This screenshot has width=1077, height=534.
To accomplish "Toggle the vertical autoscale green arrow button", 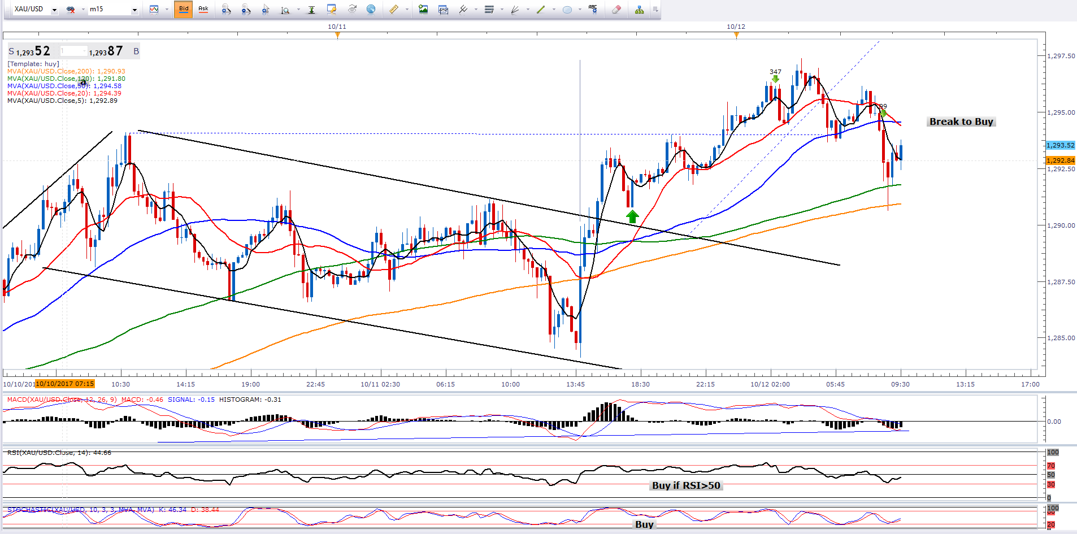I will click(311, 9).
